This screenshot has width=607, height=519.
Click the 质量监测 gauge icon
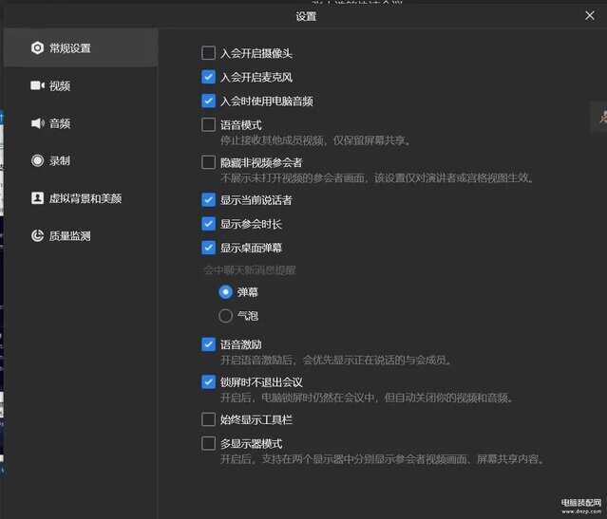click(x=38, y=235)
